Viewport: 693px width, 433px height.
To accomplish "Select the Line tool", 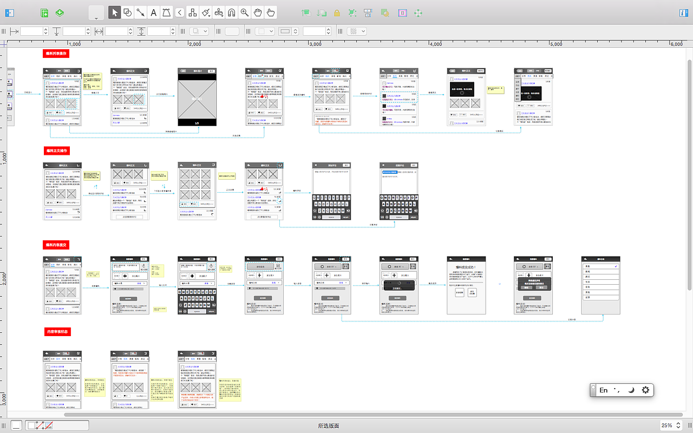I will [140, 12].
